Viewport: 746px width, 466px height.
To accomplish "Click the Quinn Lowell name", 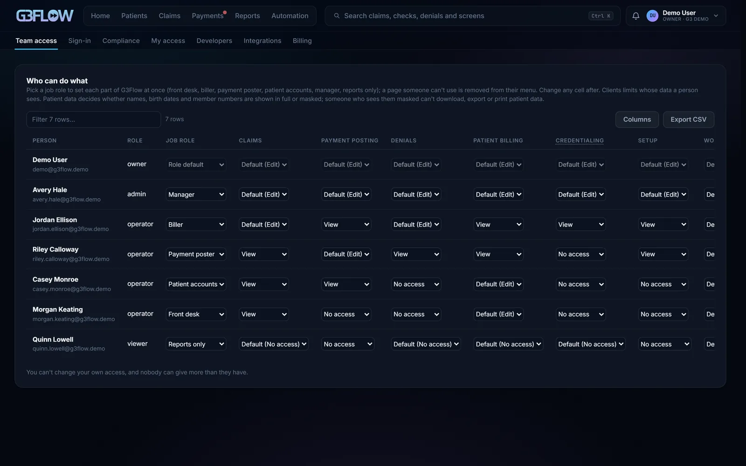I will [x=53, y=340].
